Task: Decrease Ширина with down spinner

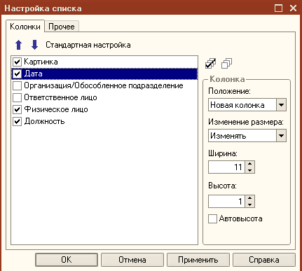Action: [249, 170]
